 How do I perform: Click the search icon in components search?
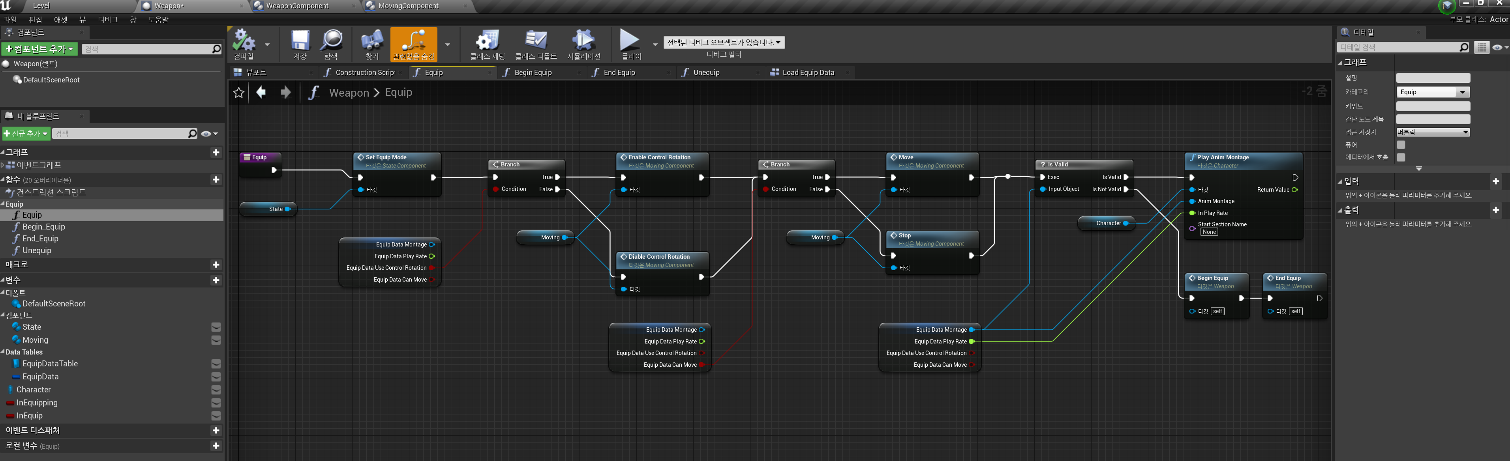216,49
